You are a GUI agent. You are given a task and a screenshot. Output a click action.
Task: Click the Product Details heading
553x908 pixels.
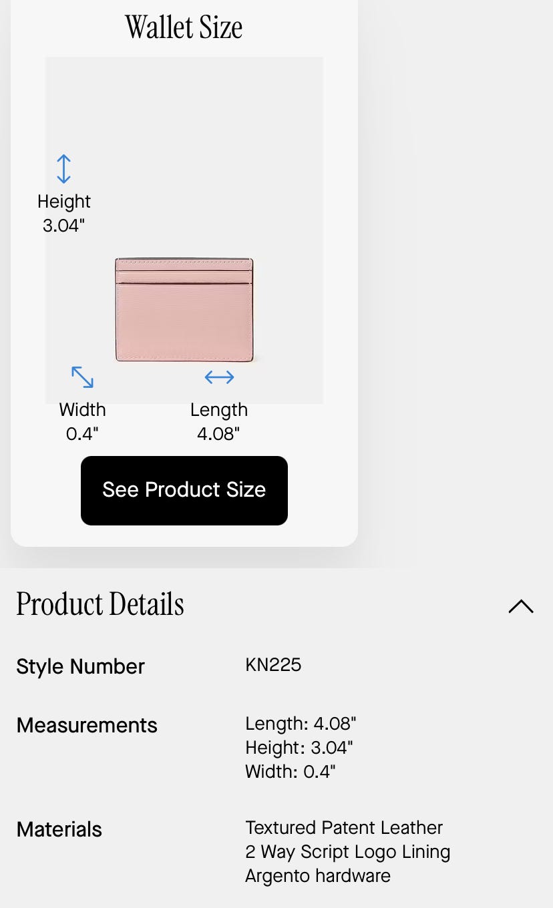click(x=100, y=604)
